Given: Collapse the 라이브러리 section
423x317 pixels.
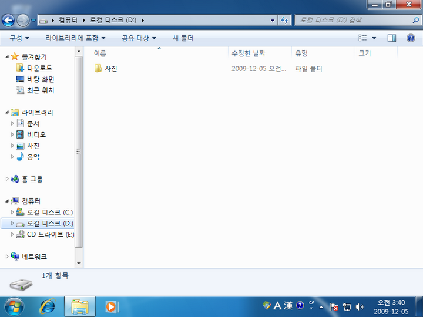Looking at the screenshot, I should coord(7,112).
